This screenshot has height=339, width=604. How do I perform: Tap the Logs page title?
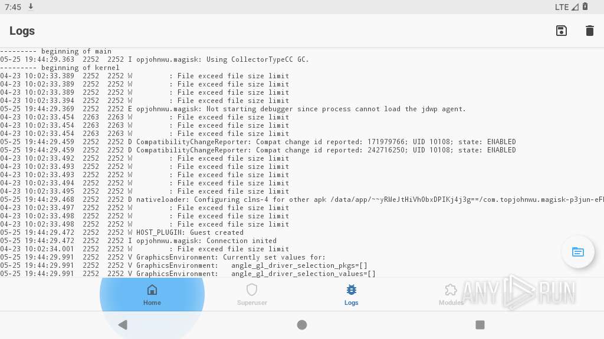tap(22, 31)
